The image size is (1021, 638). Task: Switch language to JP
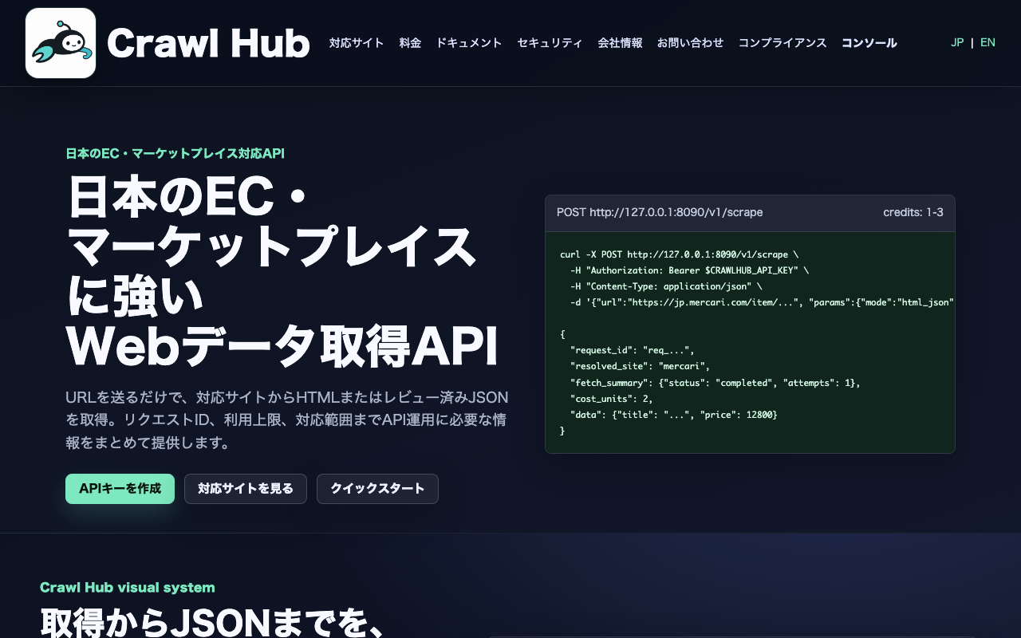point(957,42)
